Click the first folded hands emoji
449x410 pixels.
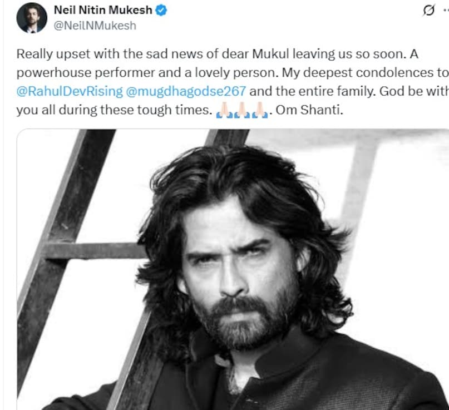225,111
